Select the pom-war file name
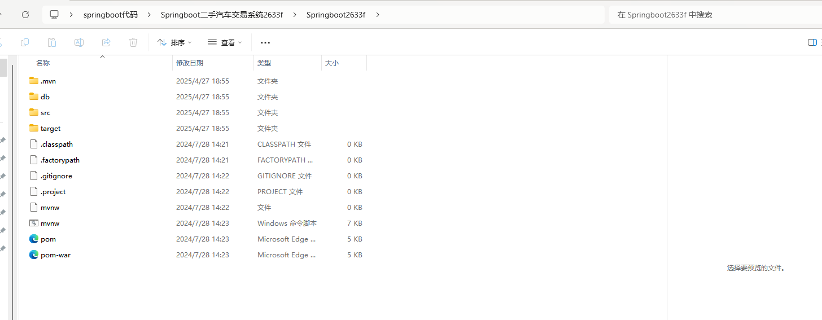822x320 pixels. click(x=55, y=255)
